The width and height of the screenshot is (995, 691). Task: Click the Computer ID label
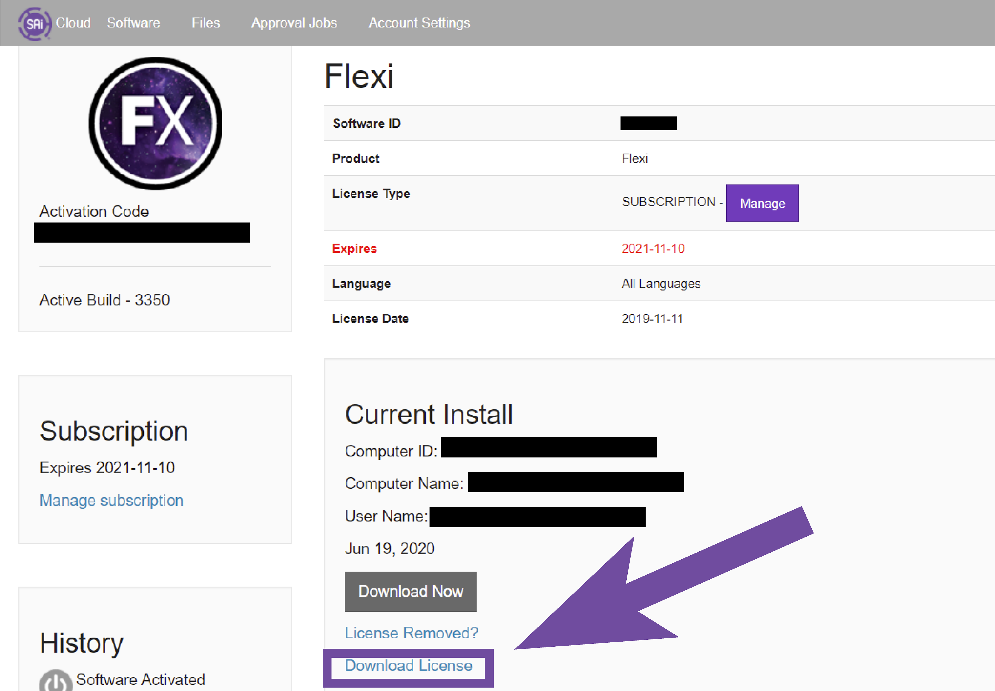pos(391,451)
